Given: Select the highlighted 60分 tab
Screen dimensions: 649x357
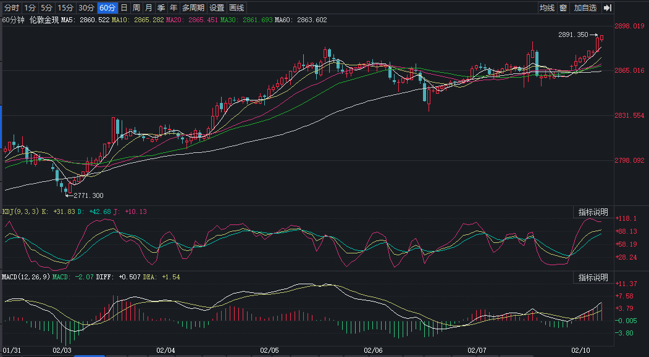Looking at the screenshot, I should 107,7.
